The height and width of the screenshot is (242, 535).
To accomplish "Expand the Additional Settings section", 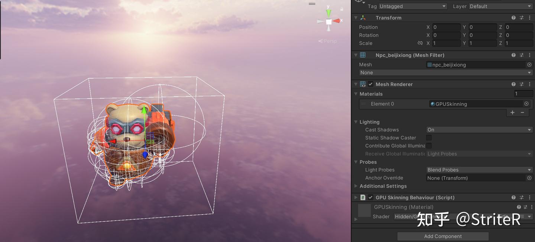I will click(x=356, y=186).
